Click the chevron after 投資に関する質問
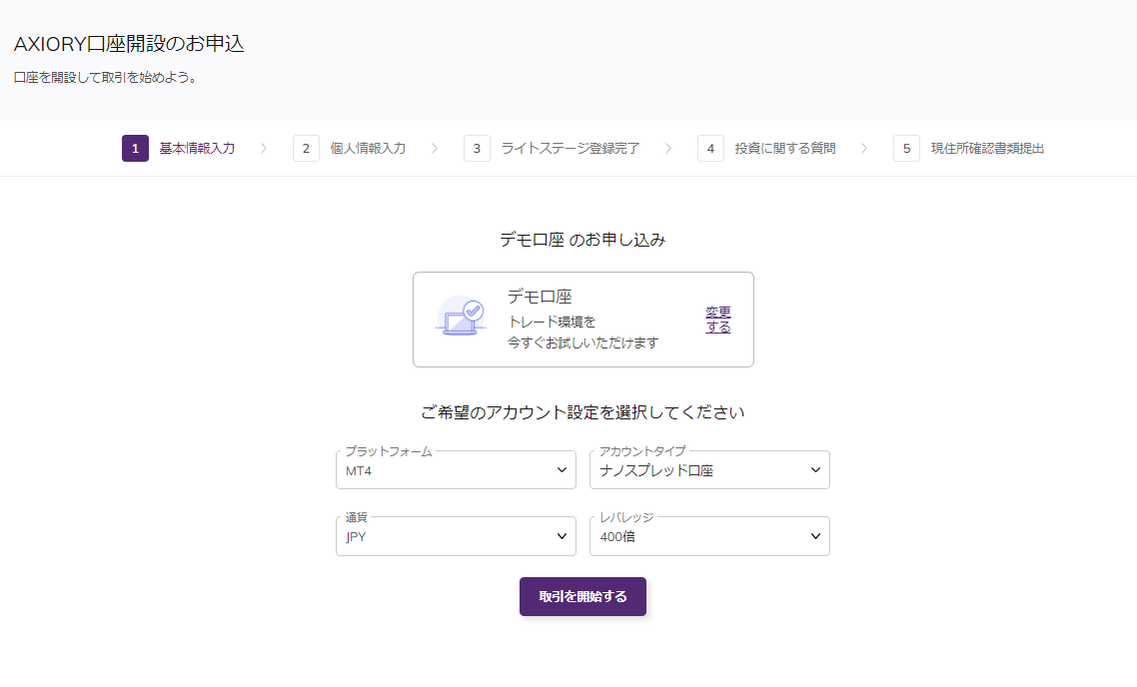The width and height of the screenshot is (1137, 687). [x=863, y=149]
